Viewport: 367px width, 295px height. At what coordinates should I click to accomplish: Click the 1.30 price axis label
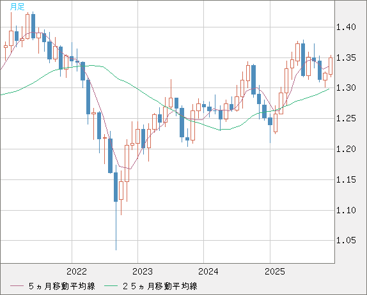pyautogui.click(x=346, y=88)
